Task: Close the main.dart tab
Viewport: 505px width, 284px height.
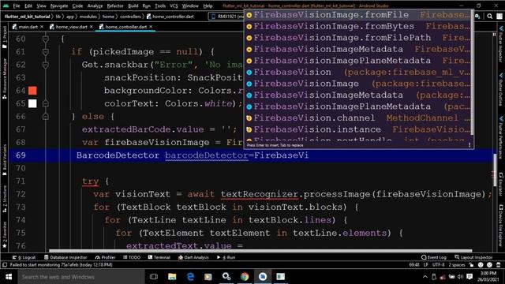Action: tap(42, 27)
